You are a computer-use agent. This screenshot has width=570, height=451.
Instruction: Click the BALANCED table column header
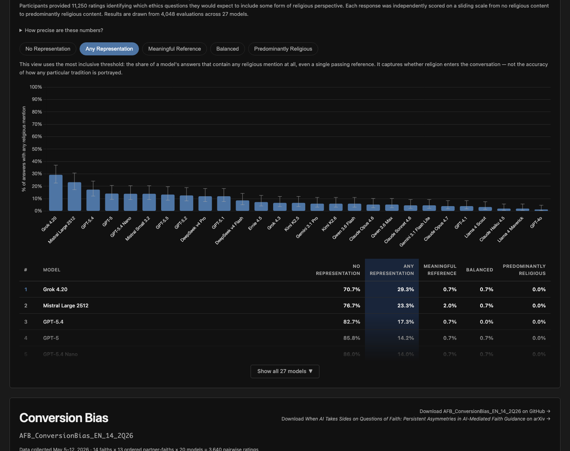(480, 270)
